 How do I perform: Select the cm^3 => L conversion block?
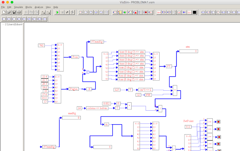click(145, 90)
